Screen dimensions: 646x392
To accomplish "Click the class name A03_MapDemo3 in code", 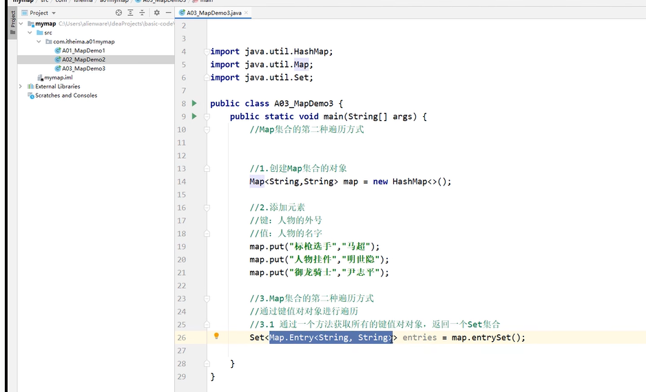I will point(304,104).
